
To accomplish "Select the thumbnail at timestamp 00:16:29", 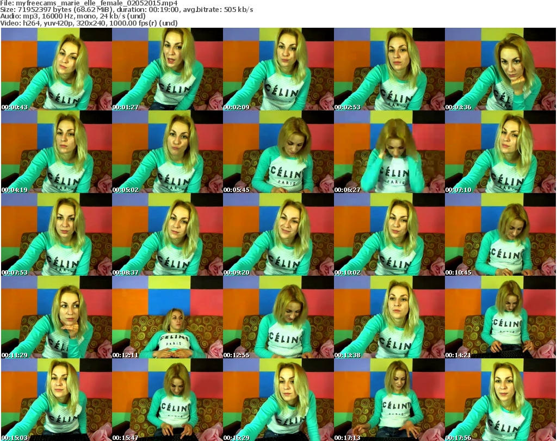I will 278,400.
